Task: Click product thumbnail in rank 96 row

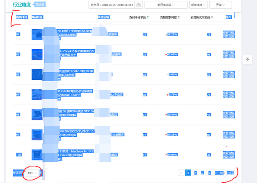Action: (37, 75)
